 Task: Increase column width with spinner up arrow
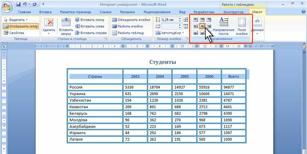point(180,25)
